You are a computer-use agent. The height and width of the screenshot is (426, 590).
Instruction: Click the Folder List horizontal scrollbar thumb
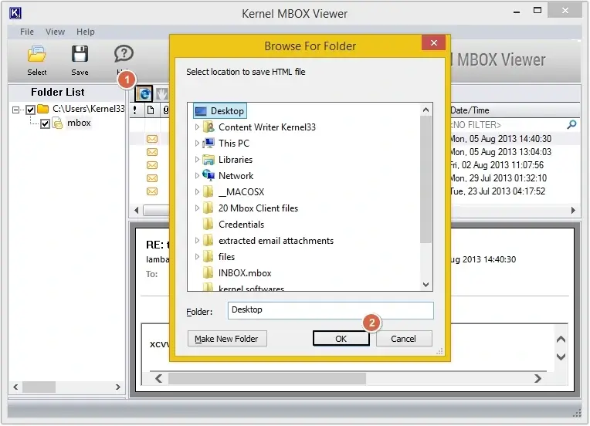(x=39, y=387)
